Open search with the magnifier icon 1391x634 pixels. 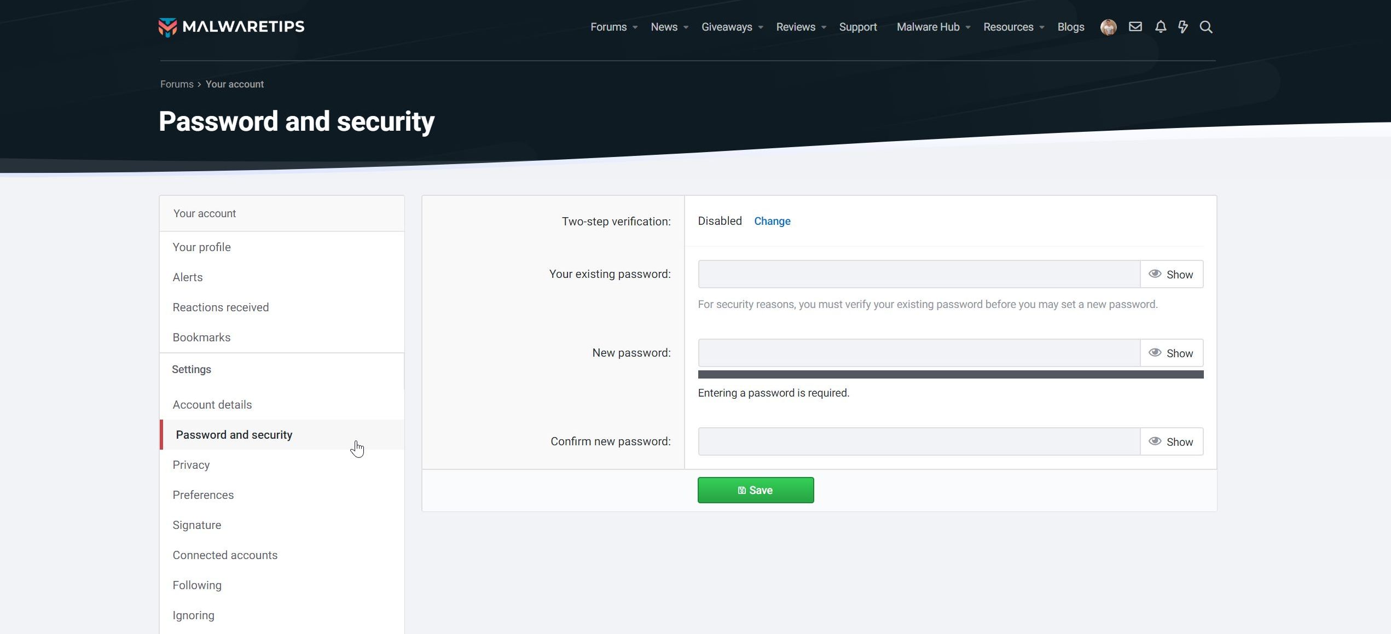[1205, 27]
